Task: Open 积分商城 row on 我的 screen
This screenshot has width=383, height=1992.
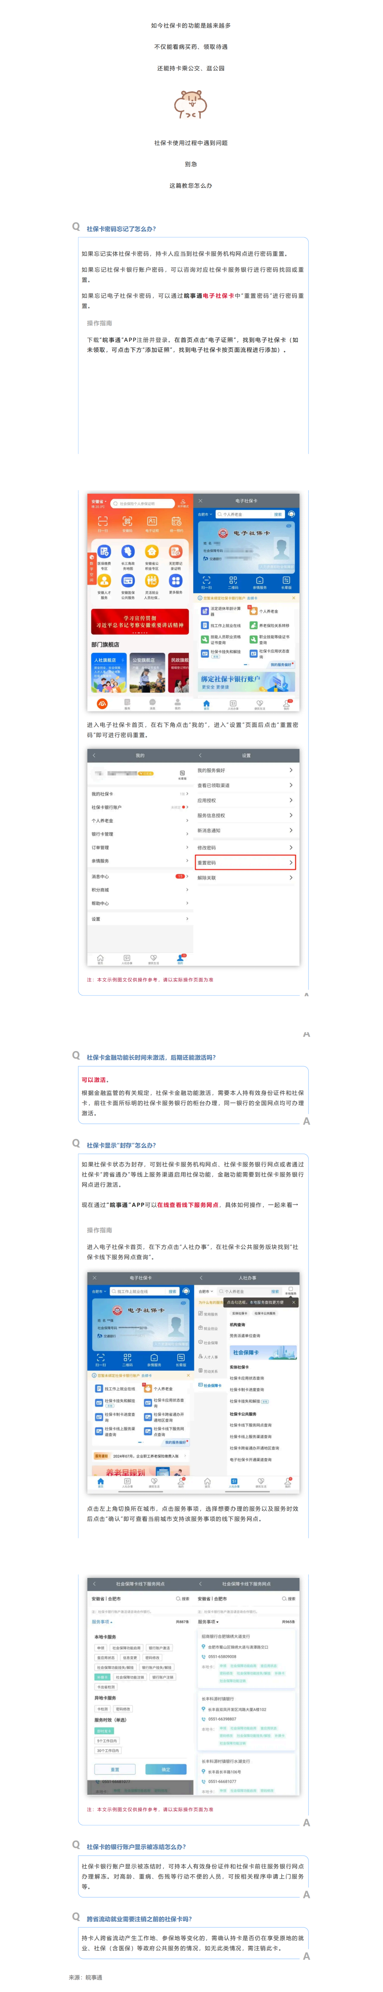Action: (x=140, y=890)
